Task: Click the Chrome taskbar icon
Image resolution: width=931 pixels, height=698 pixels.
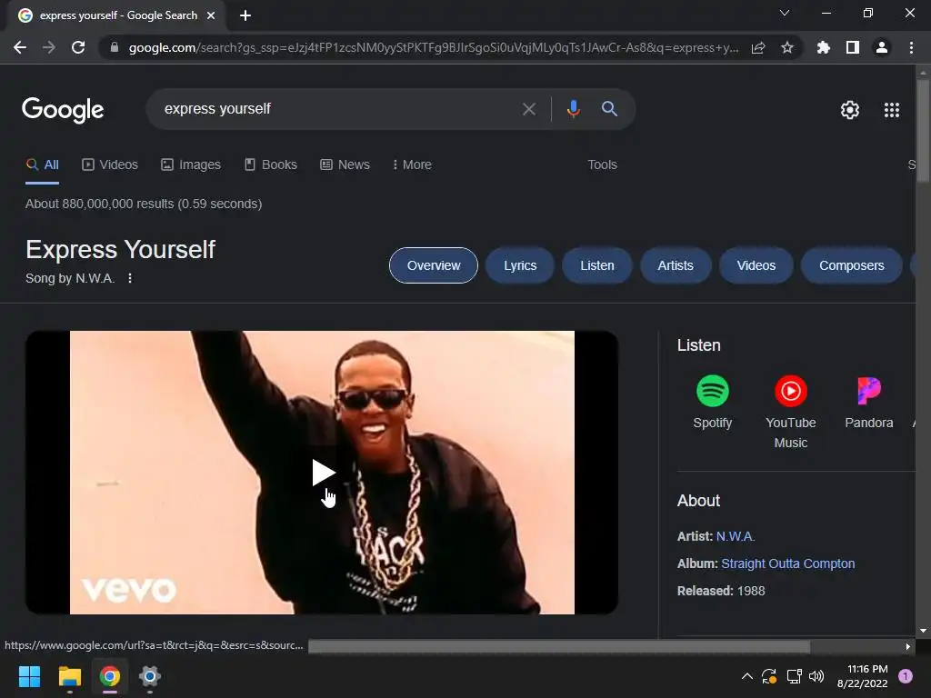Action: click(110, 676)
